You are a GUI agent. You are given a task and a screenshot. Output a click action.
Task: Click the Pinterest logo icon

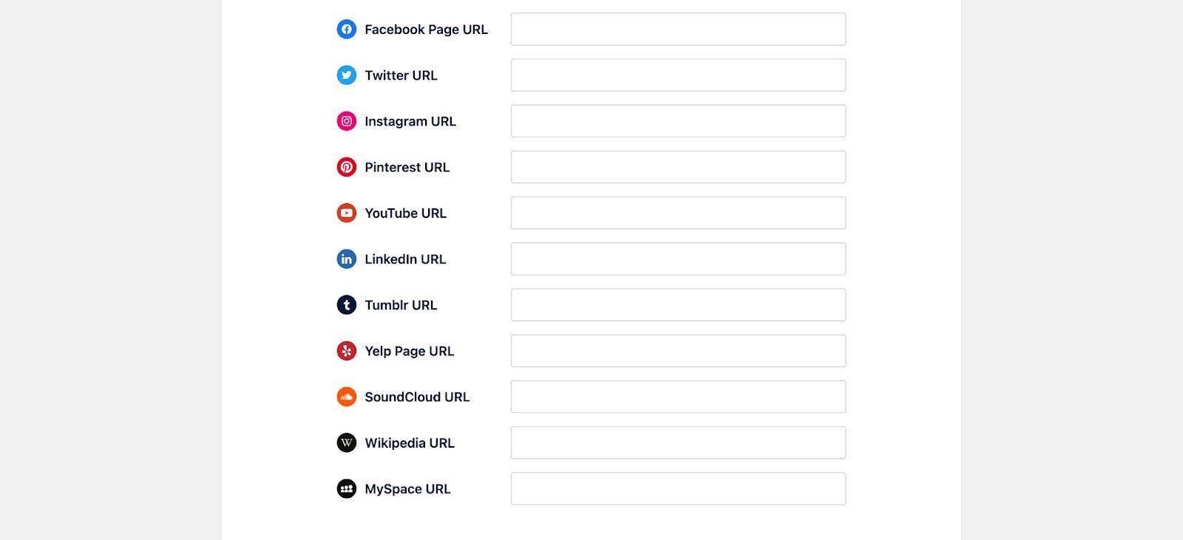click(x=346, y=167)
